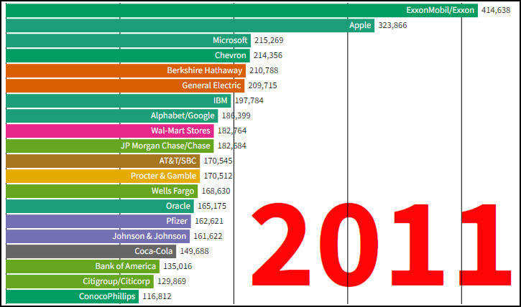
Task: Click the value 209,715
Action: point(262,85)
